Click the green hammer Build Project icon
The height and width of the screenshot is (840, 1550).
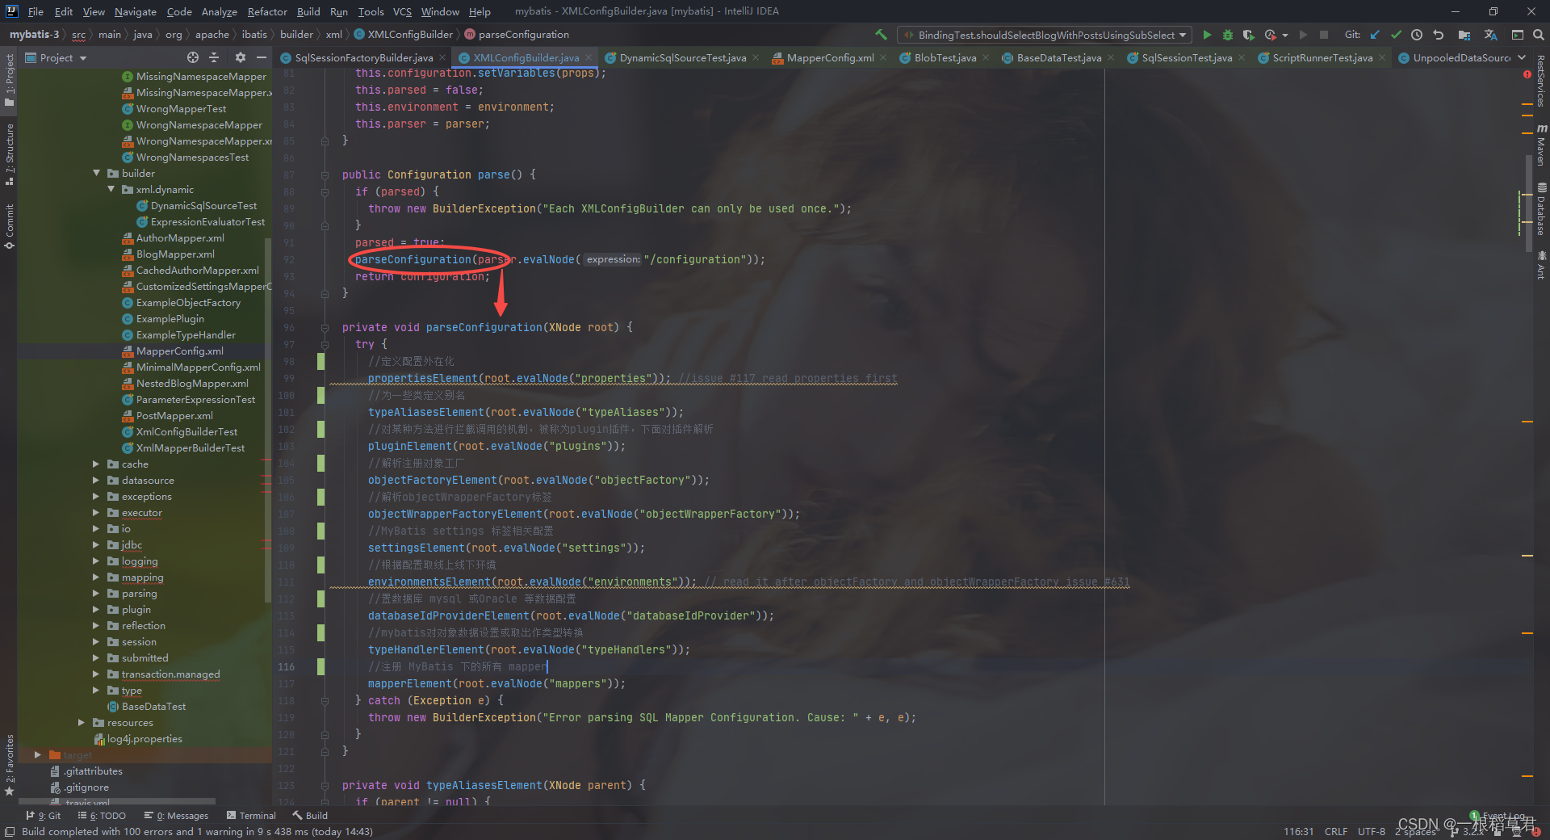click(x=881, y=35)
